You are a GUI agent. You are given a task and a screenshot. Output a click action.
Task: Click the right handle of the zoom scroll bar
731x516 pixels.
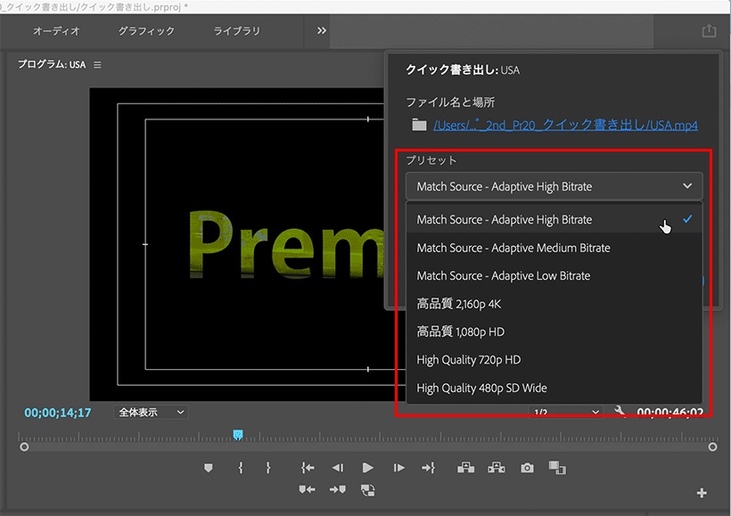pyautogui.click(x=712, y=447)
